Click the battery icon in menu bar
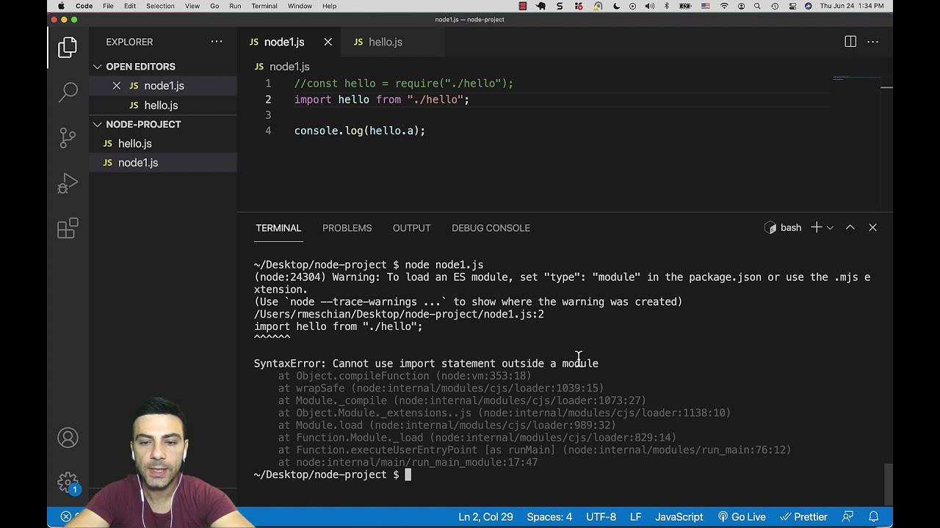Screen dimensions: 940x528 coord(685,6)
